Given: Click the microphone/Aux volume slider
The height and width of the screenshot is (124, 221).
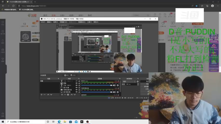Looking at the screenshot, I should (97, 85).
